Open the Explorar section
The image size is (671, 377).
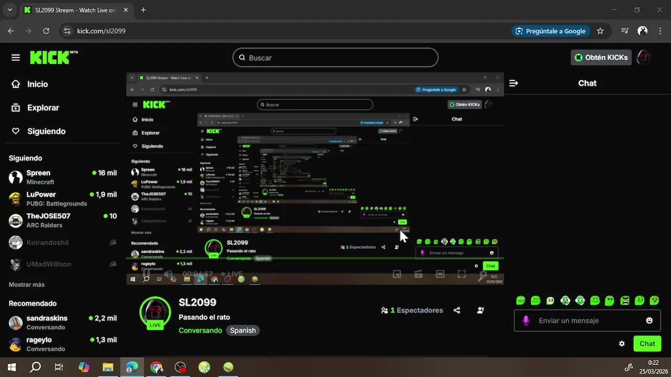coord(36,108)
